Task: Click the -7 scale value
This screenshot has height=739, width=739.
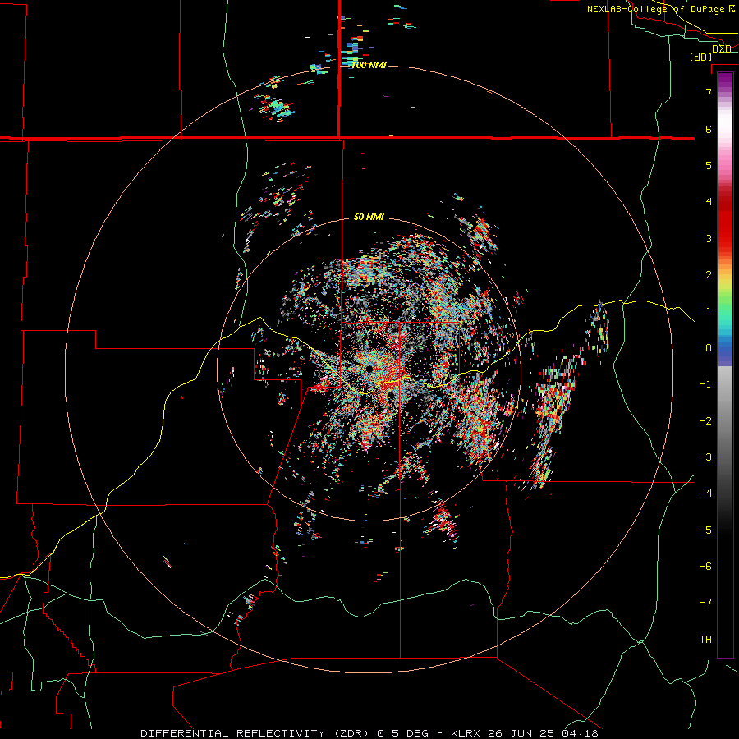Action: click(x=705, y=603)
